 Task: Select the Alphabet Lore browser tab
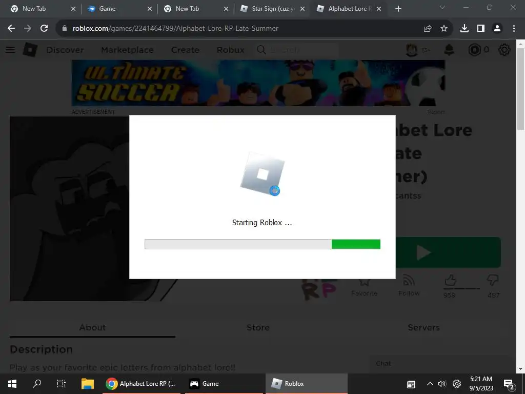(349, 9)
